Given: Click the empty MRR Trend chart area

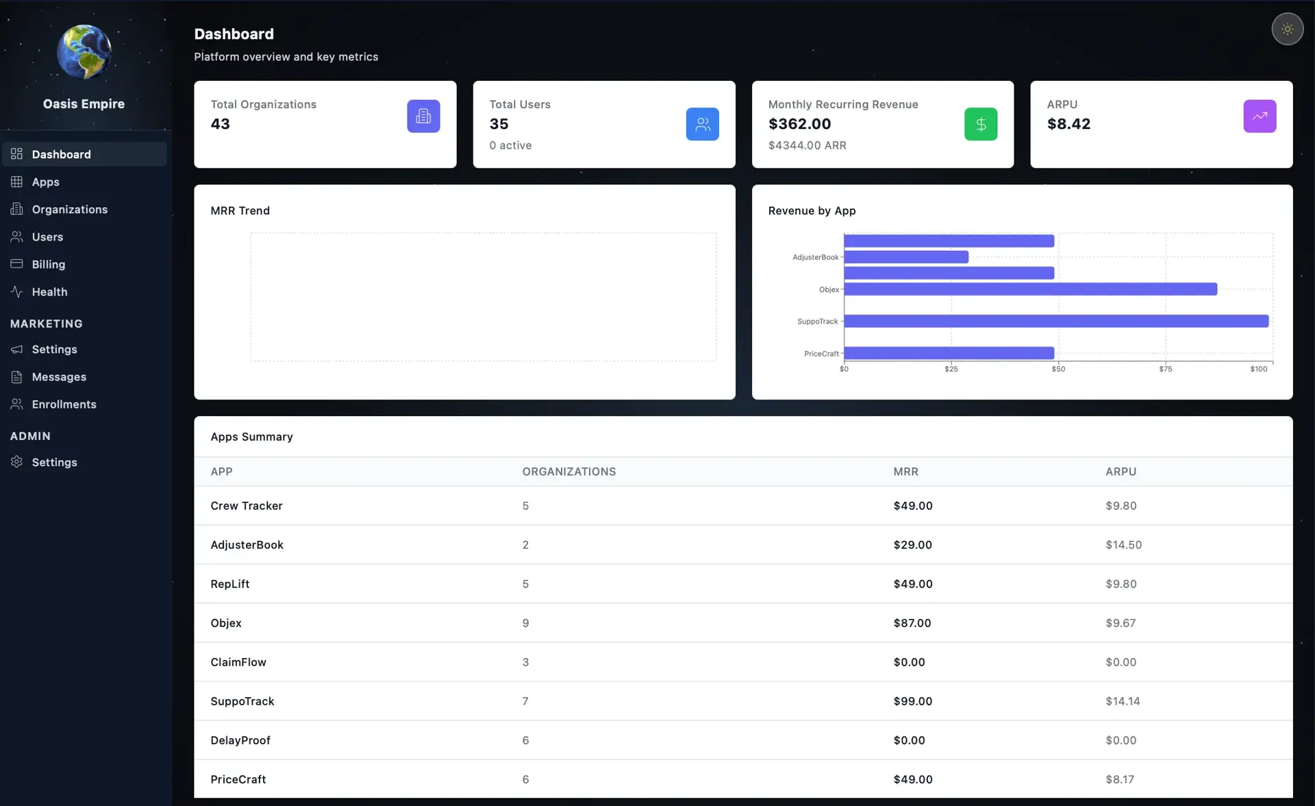Looking at the screenshot, I should tap(483, 297).
